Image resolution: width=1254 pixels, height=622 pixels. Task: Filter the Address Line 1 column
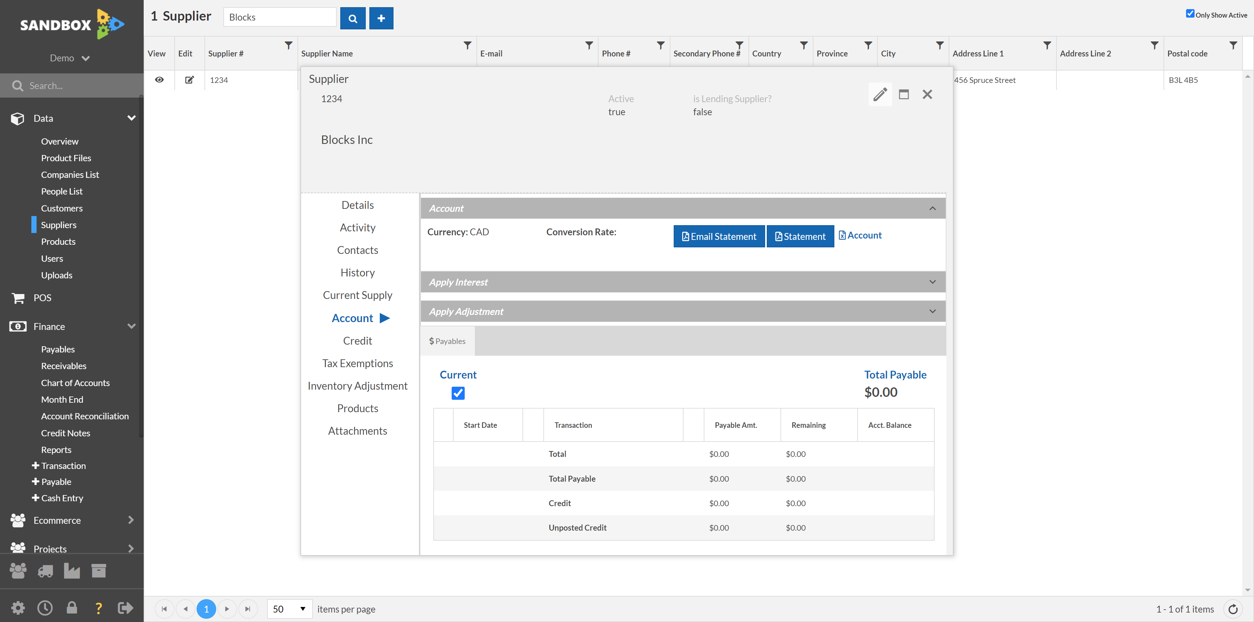pyautogui.click(x=1047, y=46)
